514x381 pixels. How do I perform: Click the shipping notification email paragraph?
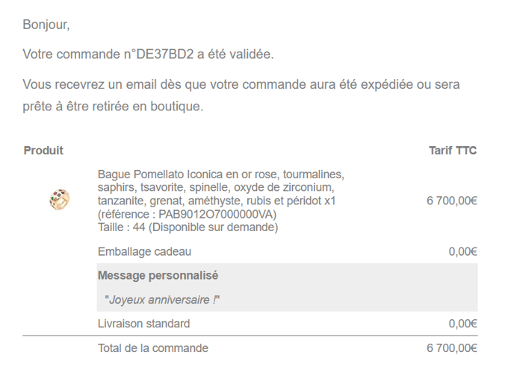pos(241,85)
